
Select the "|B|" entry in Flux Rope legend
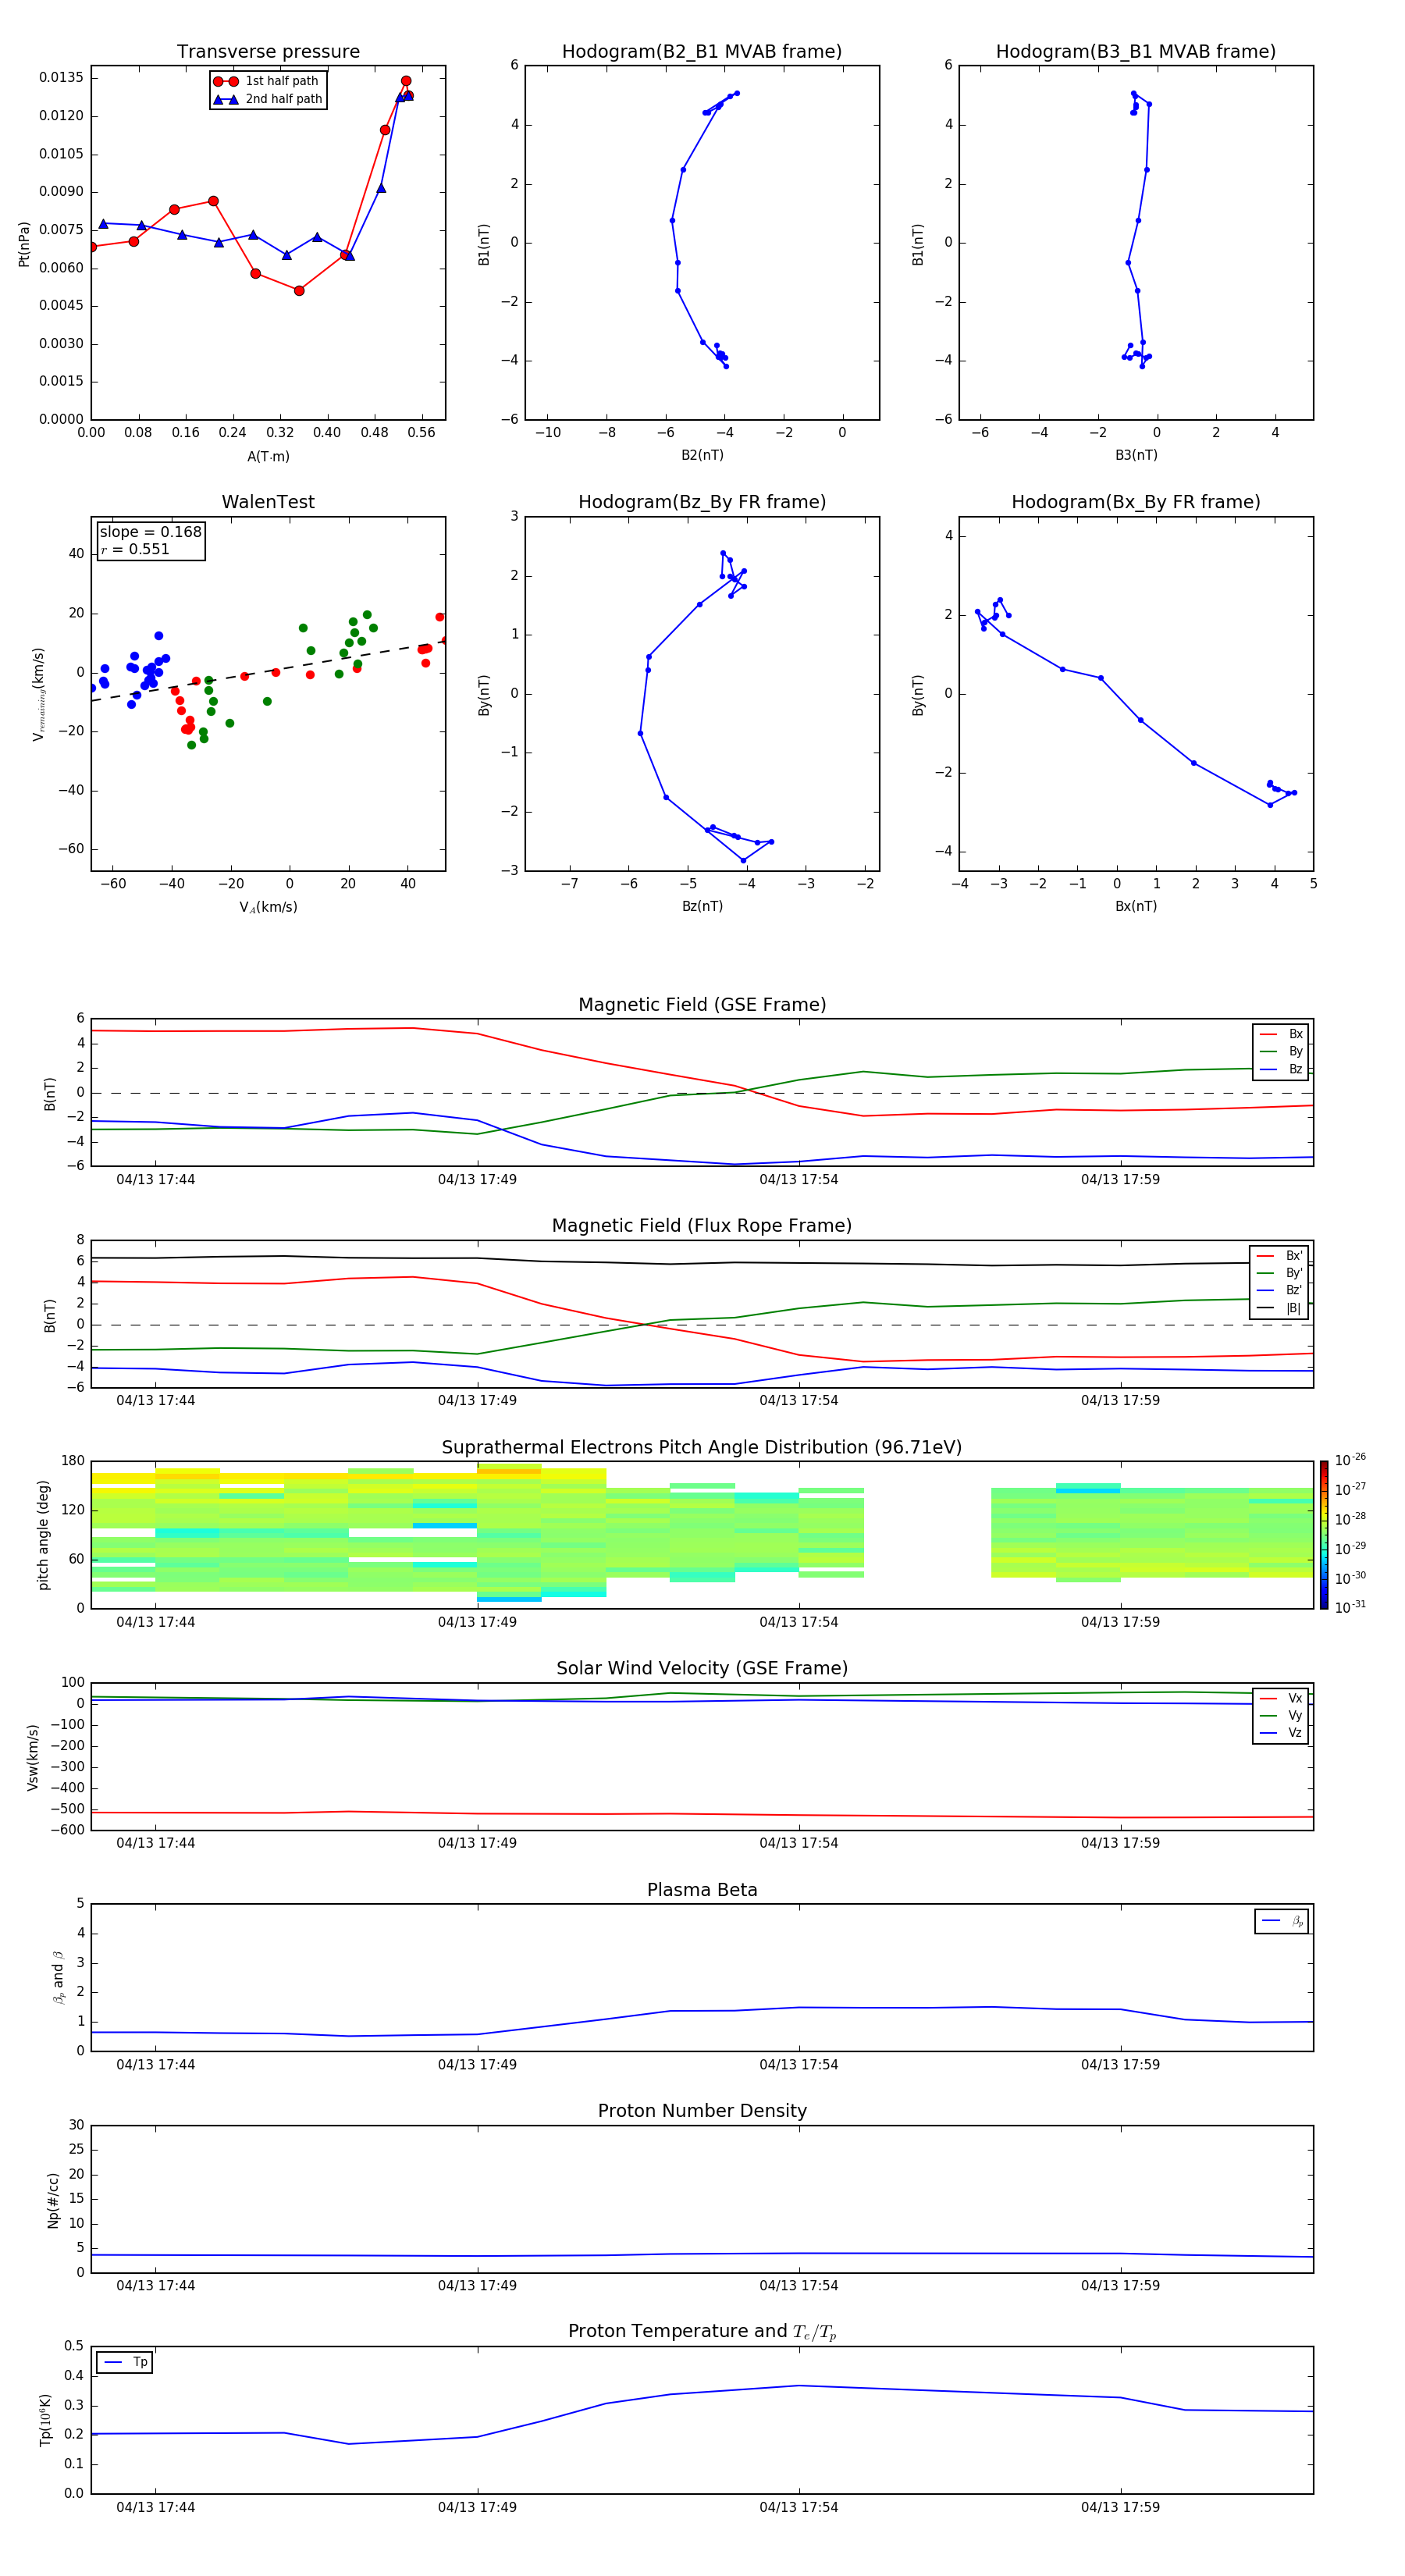coord(1279,1308)
